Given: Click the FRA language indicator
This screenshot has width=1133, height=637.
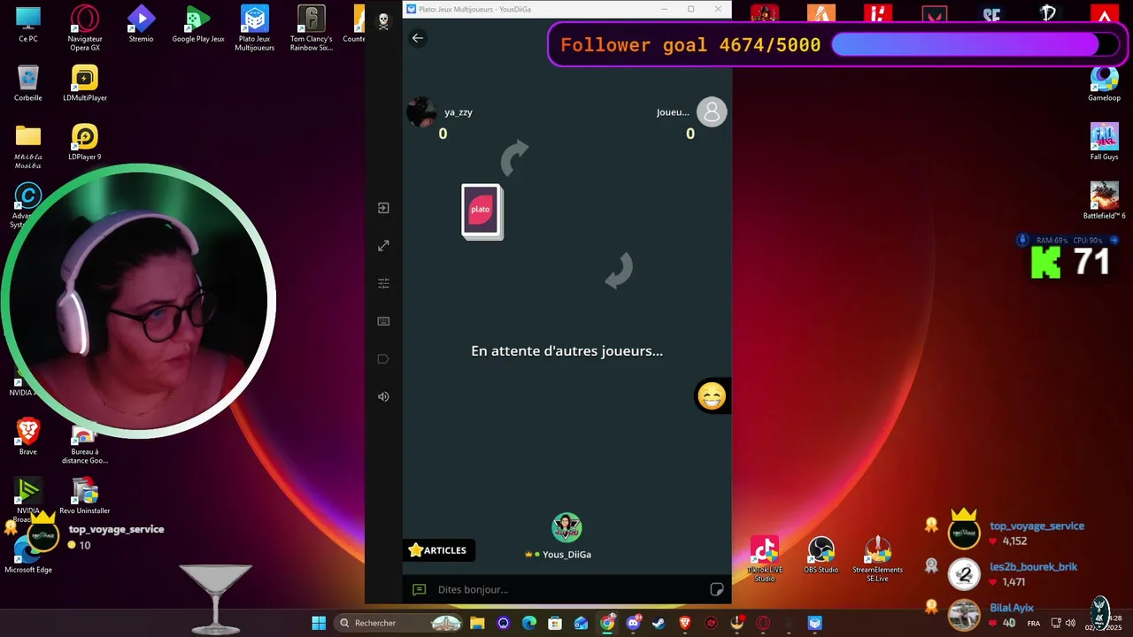Looking at the screenshot, I should click(x=1034, y=623).
